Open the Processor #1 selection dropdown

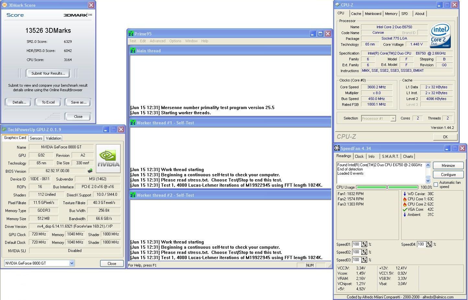[393, 118]
